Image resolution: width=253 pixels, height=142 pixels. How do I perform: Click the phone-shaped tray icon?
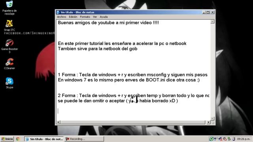[234, 139]
